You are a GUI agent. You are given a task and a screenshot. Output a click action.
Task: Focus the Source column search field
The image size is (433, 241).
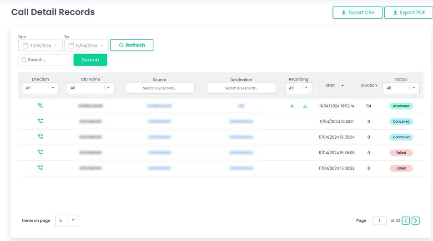(x=159, y=88)
